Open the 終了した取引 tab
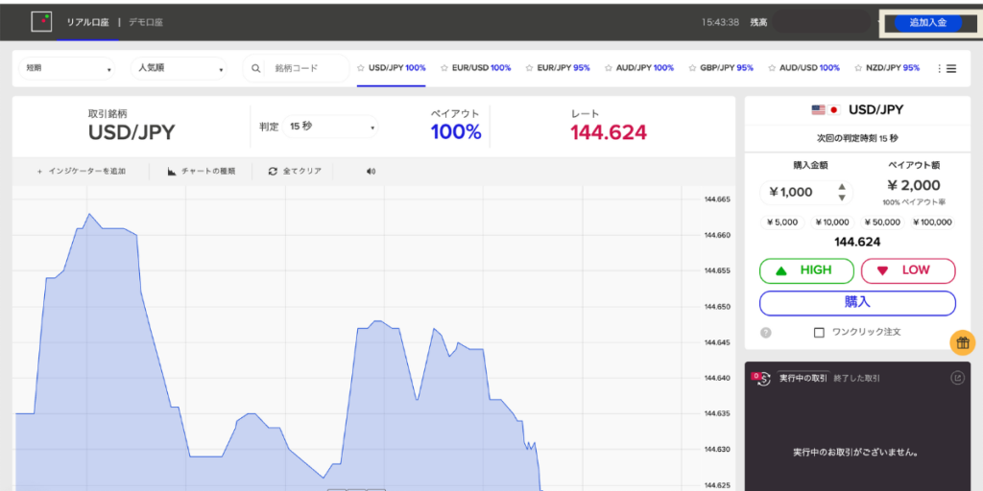Image resolution: width=983 pixels, height=491 pixels. pos(856,379)
